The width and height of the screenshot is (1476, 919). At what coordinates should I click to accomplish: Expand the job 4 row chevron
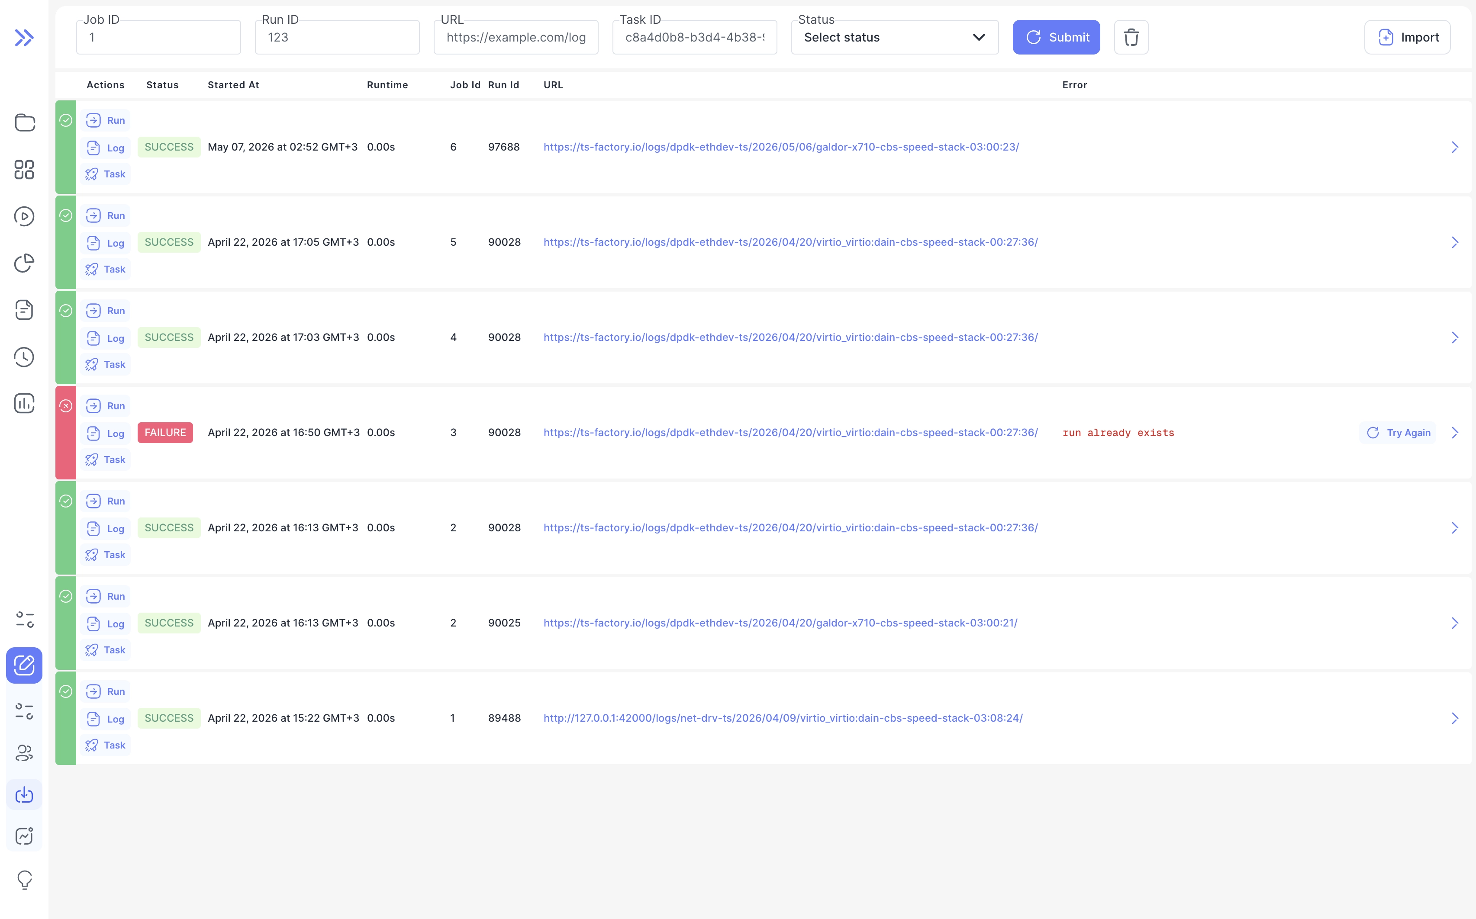pyautogui.click(x=1455, y=337)
